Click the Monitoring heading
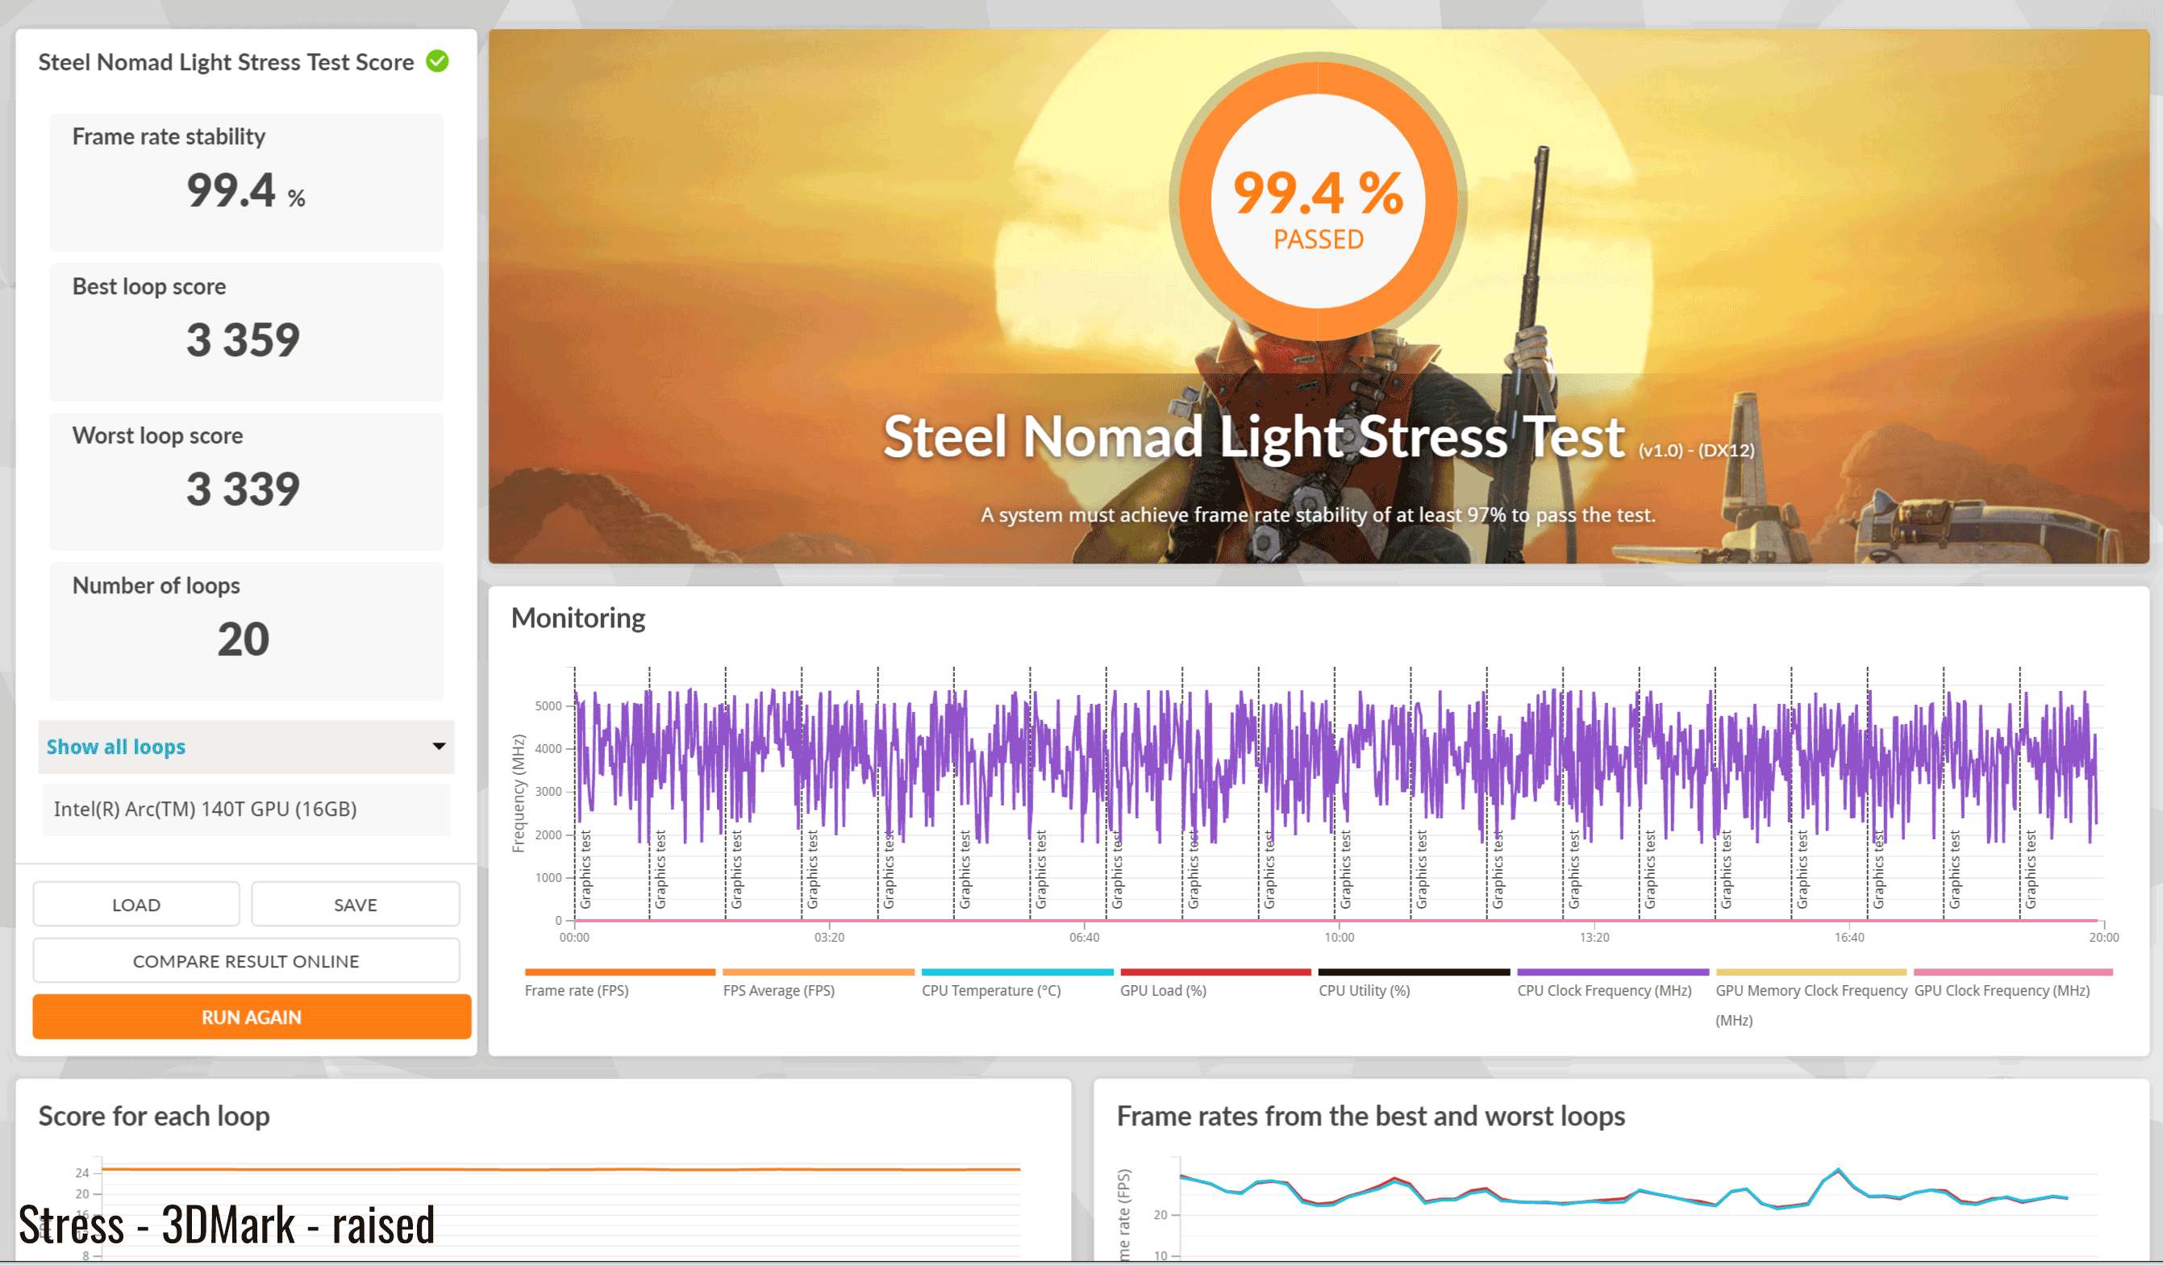The width and height of the screenshot is (2163, 1265). pos(577,618)
